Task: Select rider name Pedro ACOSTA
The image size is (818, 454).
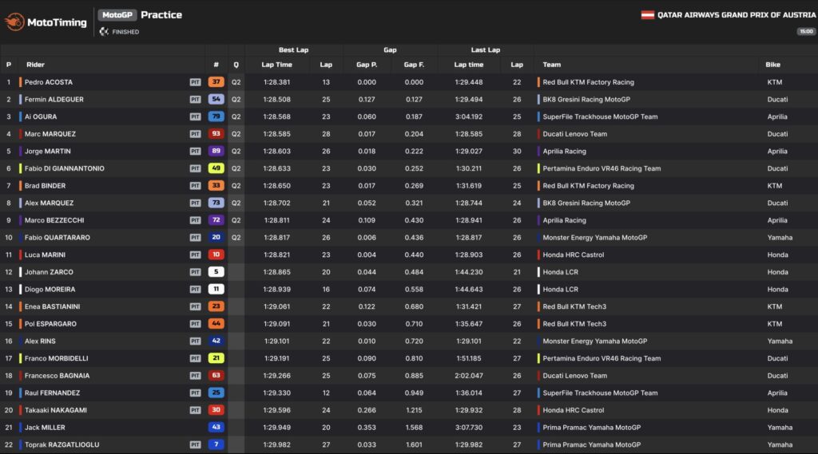Action: [49, 82]
